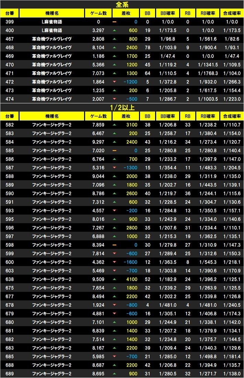This screenshot has height=378, width=244.
Task: Click combined rate 1/126.8 in row 677
Action: coord(232,297)
